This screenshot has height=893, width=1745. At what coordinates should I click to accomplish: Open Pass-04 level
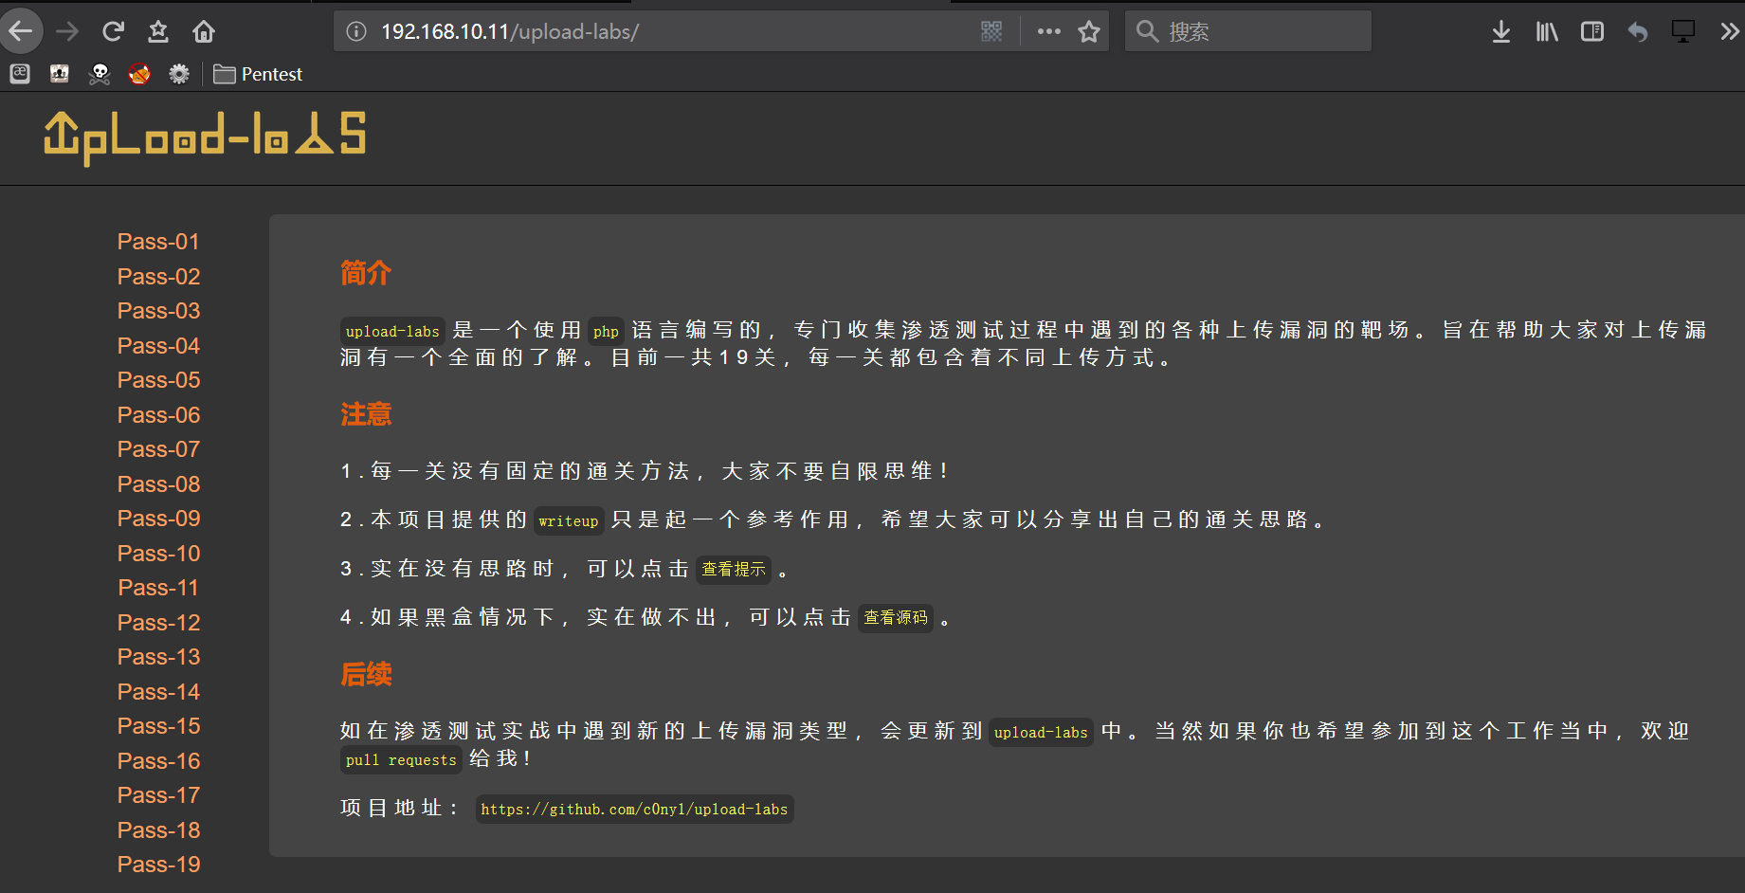(x=158, y=346)
